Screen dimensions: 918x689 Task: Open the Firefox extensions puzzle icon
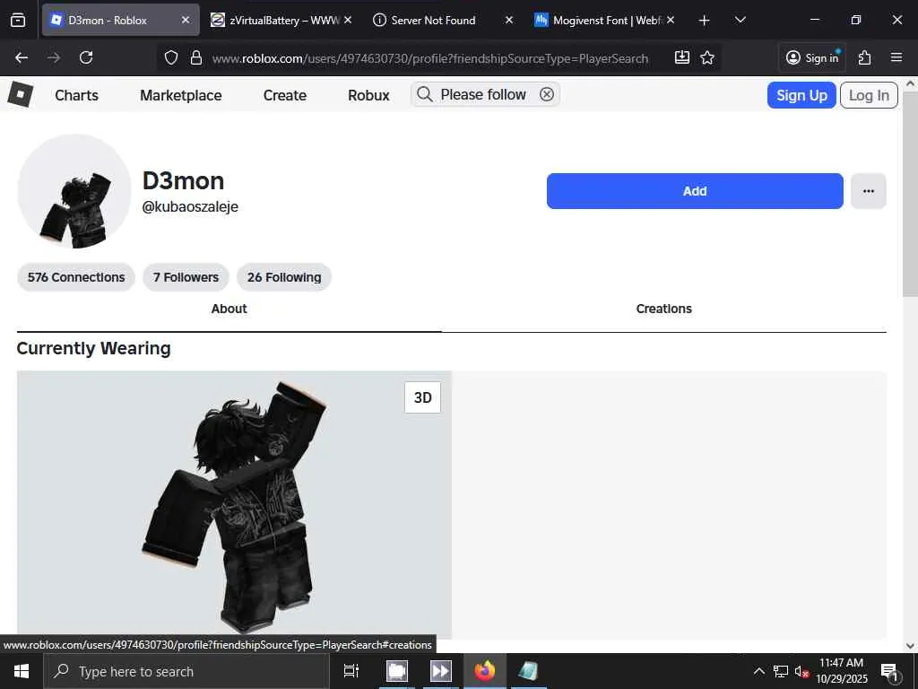click(x=865, y=57)
